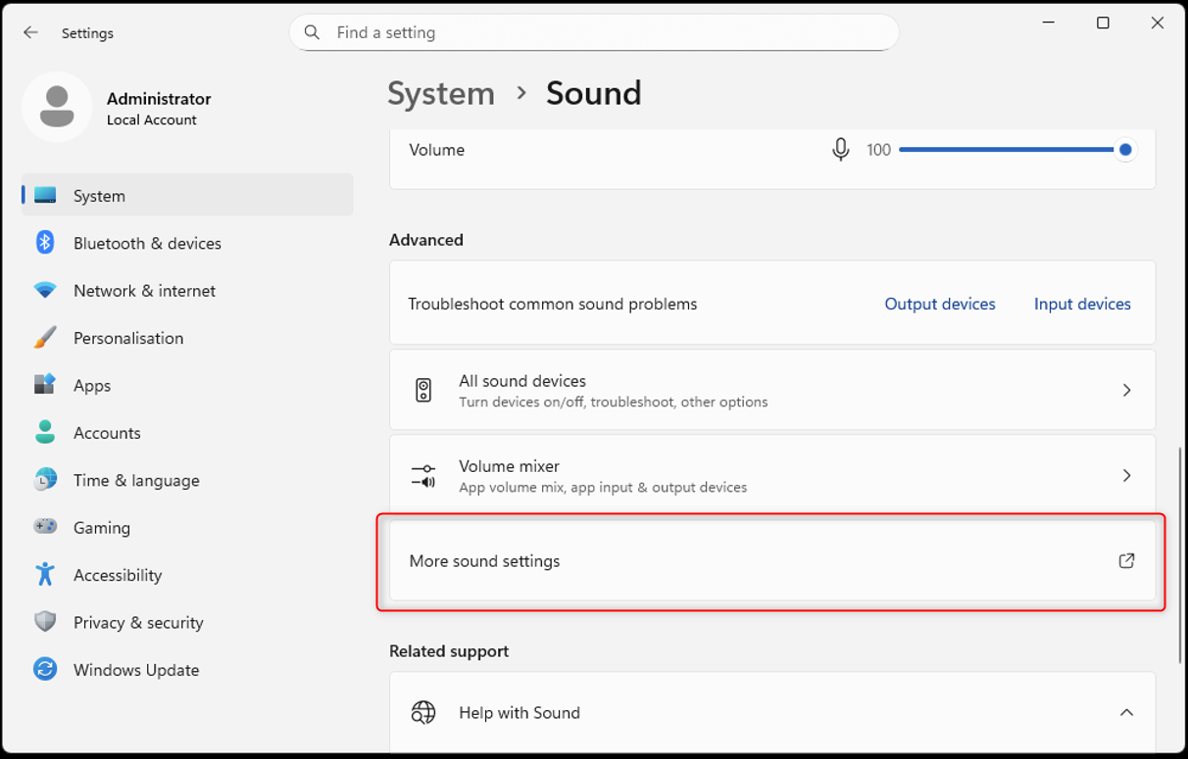
Task: Go back using the Settings back arrow
Action: pos(30,32)
